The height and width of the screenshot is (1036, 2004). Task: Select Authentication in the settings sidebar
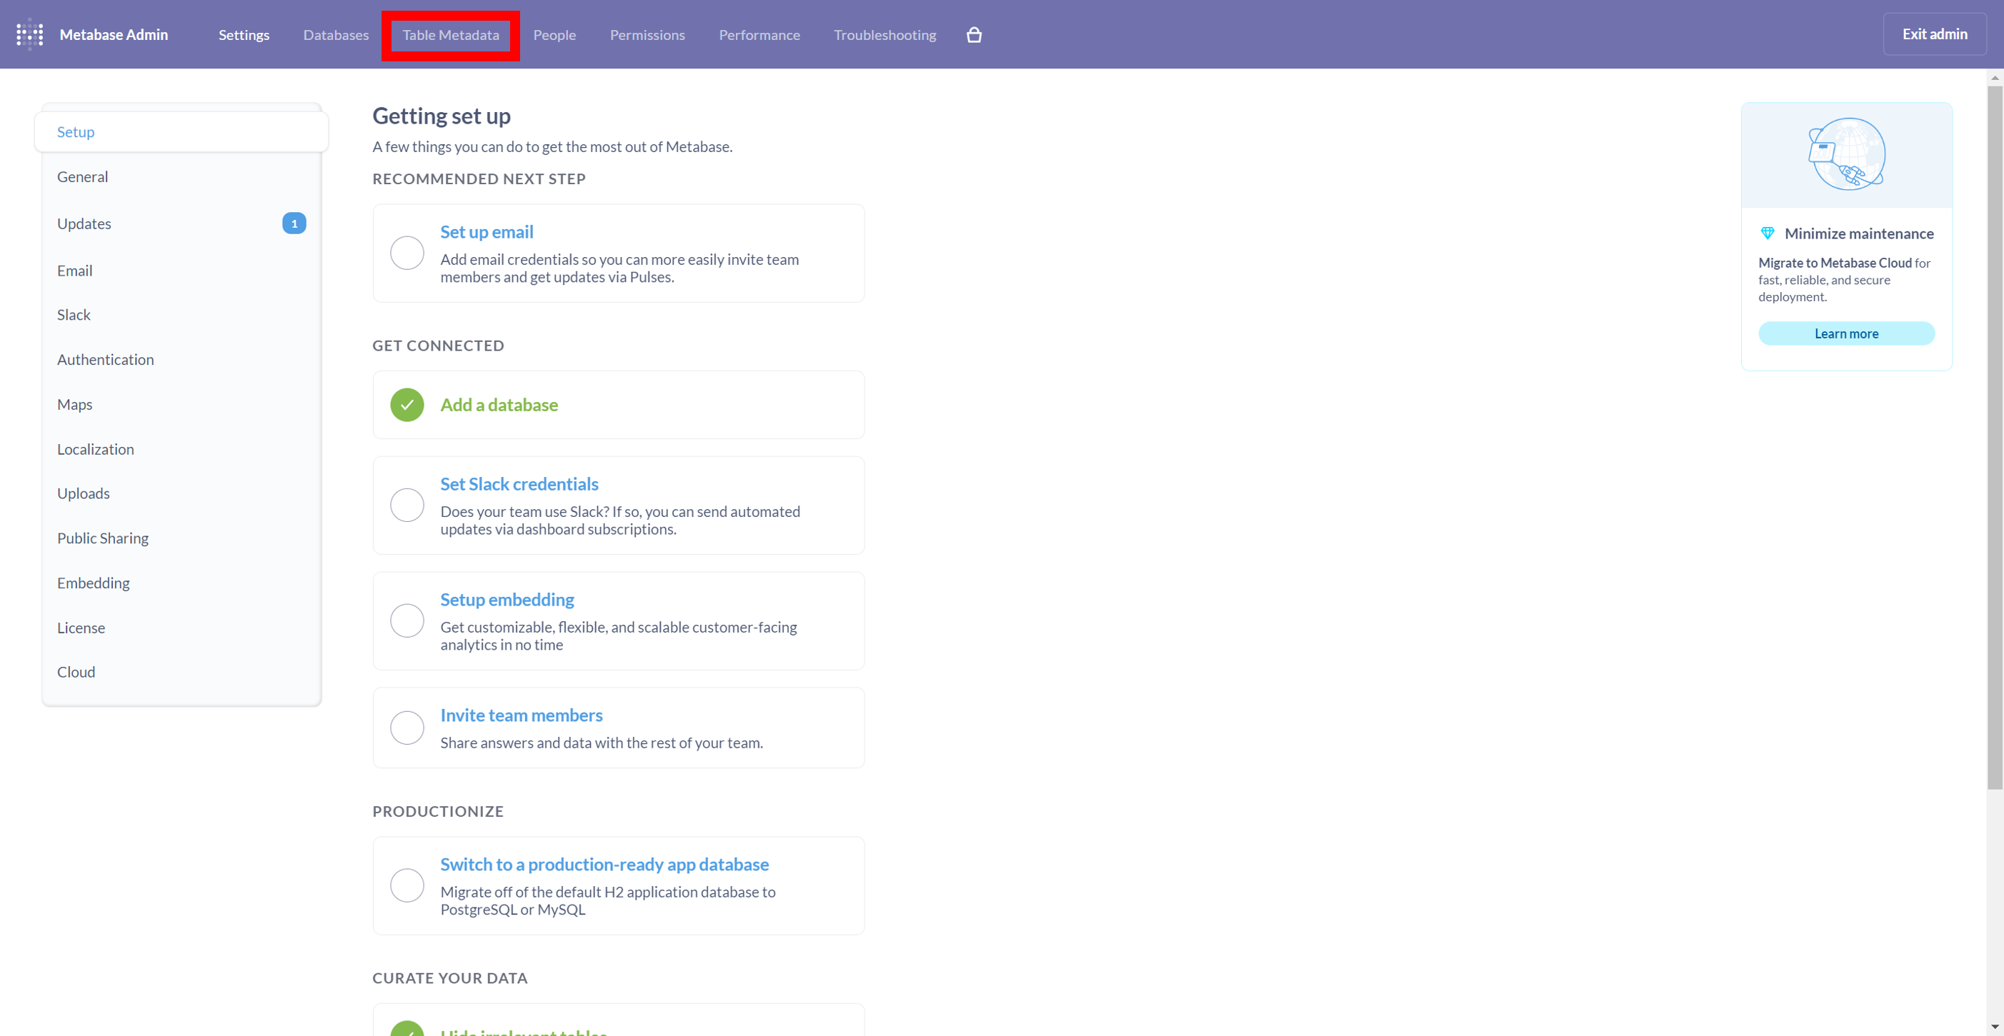tap(181, 360)
